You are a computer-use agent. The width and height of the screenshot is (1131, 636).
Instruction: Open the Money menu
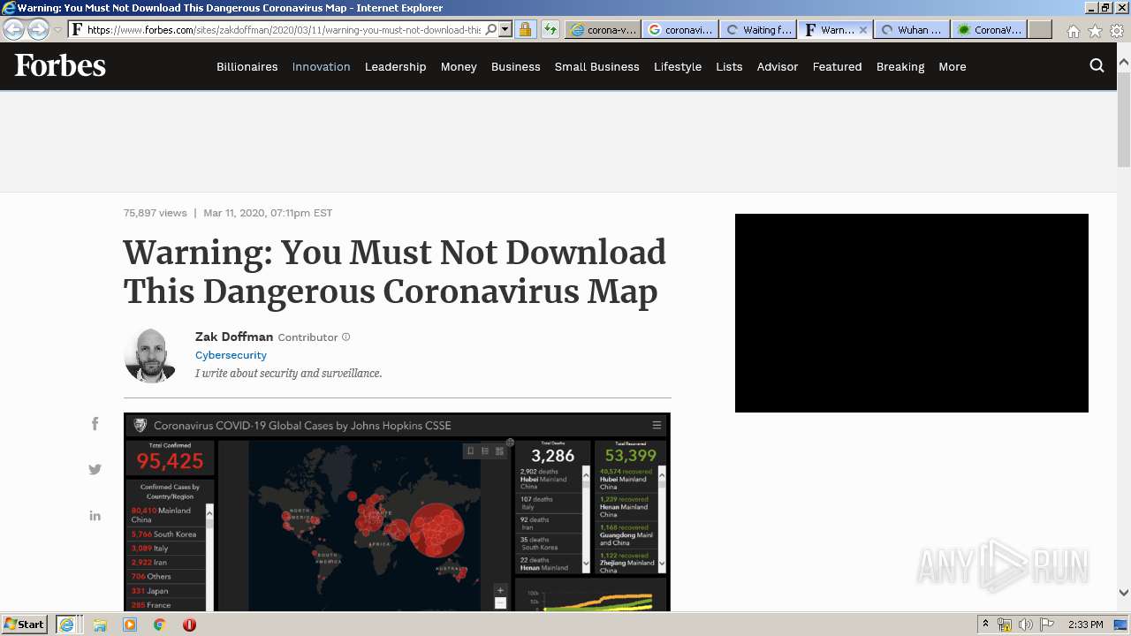tap(459, 66)
